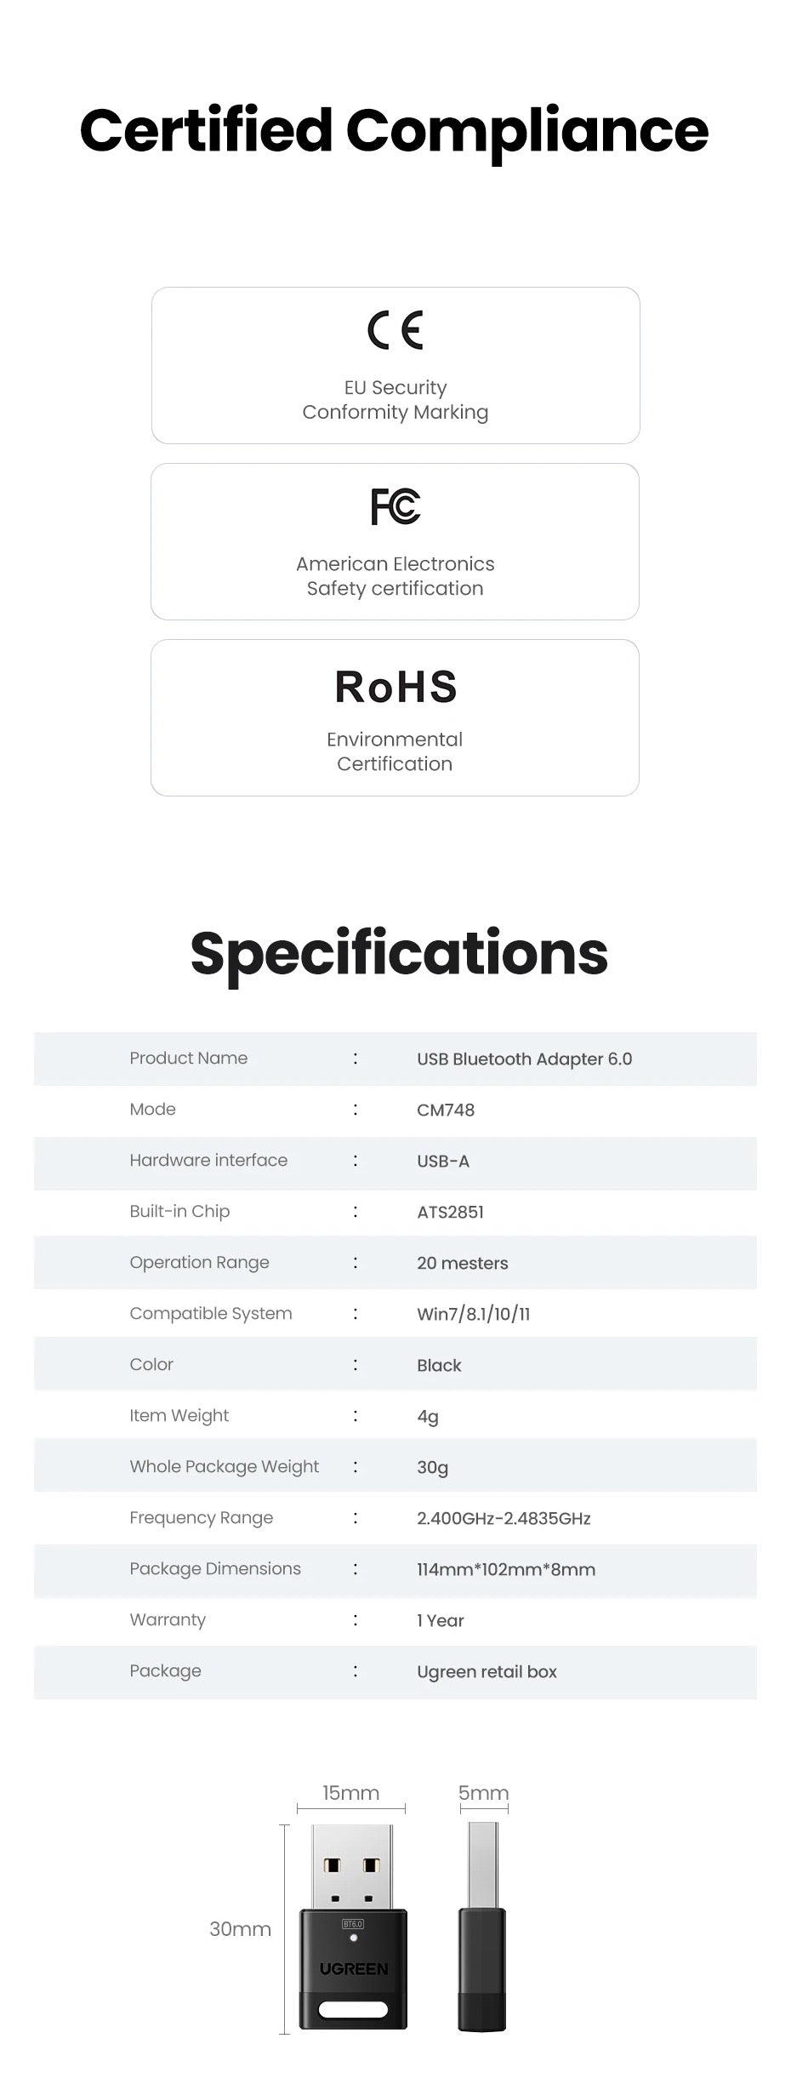
Task: Click the "USB Bluetooth Adapter 6.0" value
Action: pyautogui.click(x=524, y=1059)
